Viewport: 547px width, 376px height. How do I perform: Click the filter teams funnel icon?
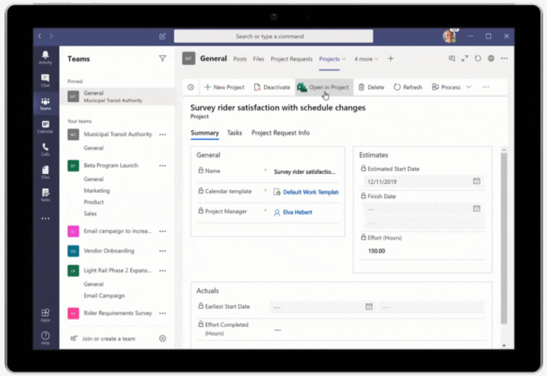(162, 58)
